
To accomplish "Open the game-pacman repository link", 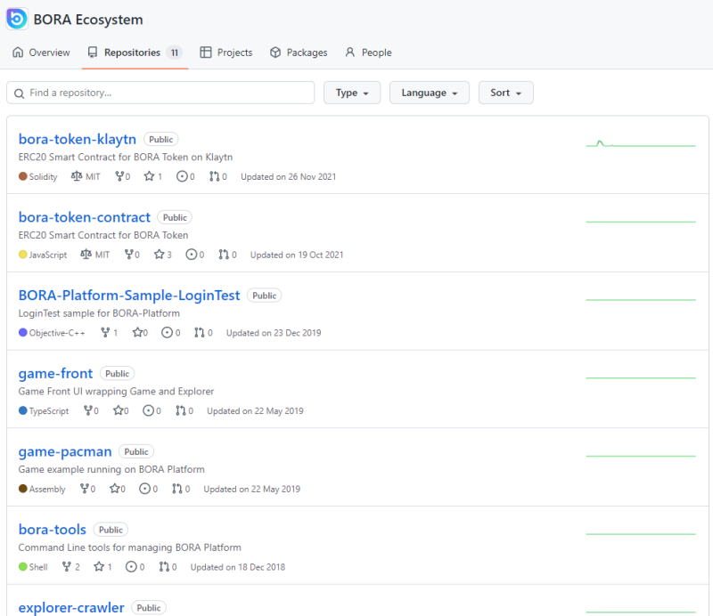I will (65, 451).
